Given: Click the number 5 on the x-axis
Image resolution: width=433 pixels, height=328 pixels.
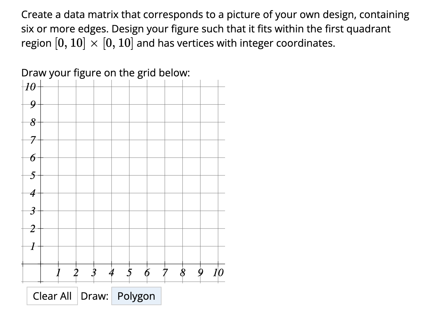Looking at the screenshot, I should click(129, 273).
